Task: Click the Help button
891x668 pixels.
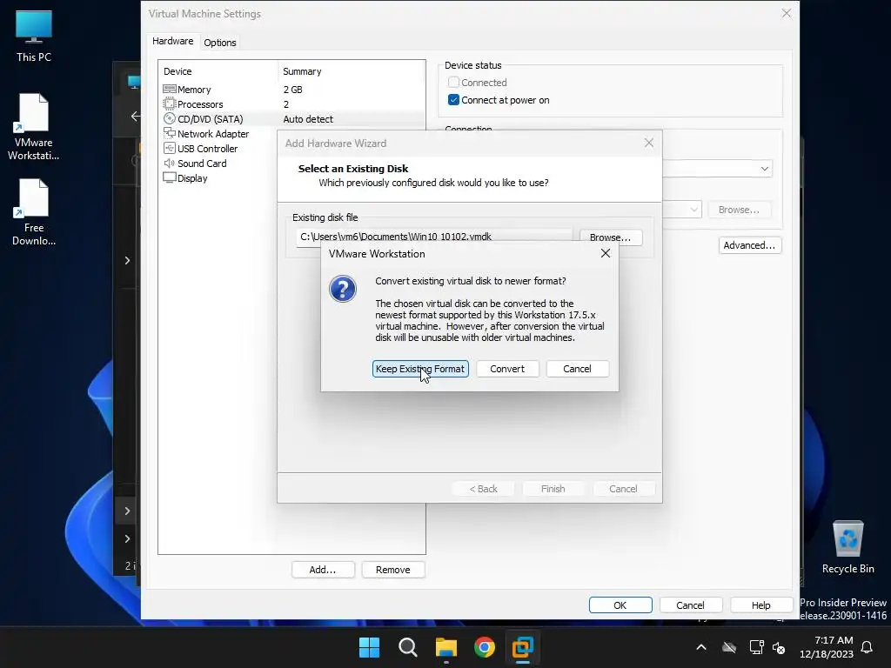Action: 761,605
